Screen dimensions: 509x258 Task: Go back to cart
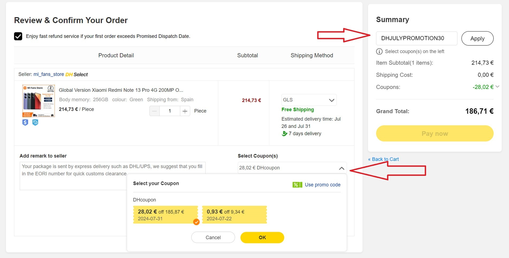tap(383, 159)
